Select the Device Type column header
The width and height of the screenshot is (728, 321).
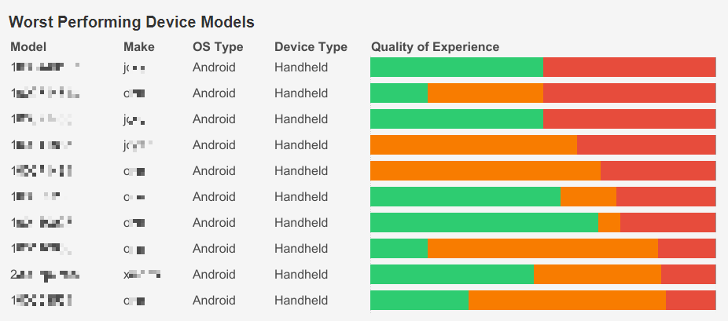coord(311,47)
